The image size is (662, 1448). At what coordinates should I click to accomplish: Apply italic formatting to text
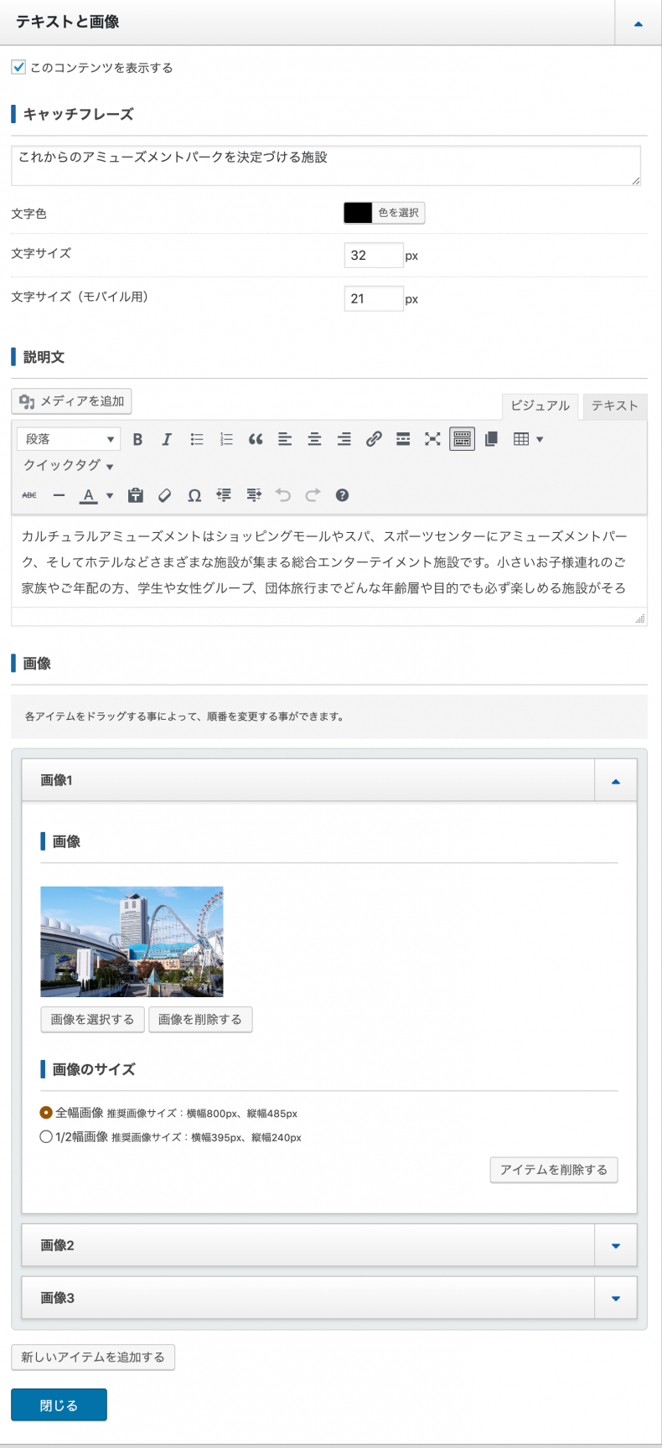click(167, 439)
